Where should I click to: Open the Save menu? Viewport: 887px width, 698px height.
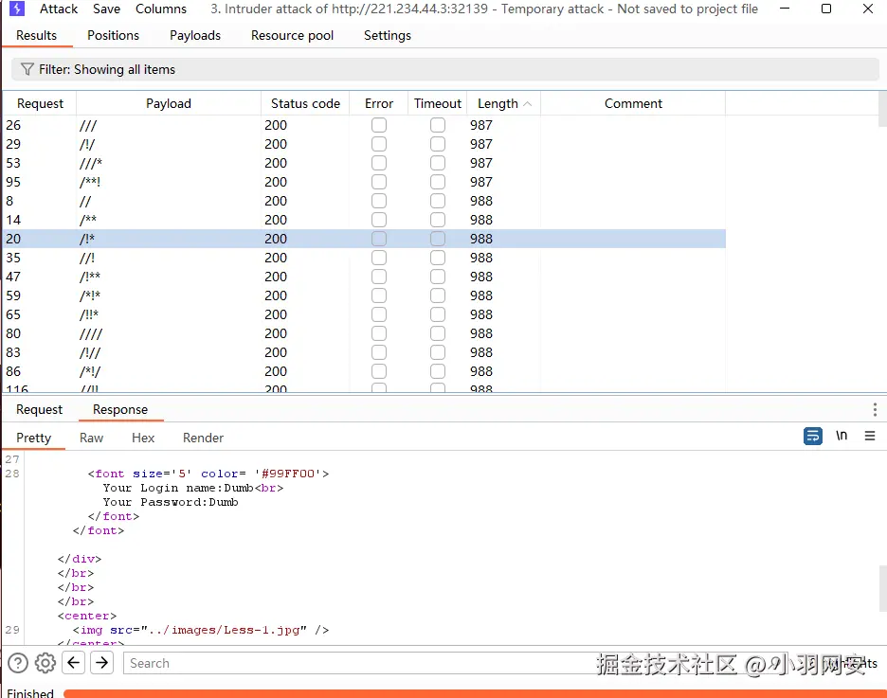(x=106, y=9)
